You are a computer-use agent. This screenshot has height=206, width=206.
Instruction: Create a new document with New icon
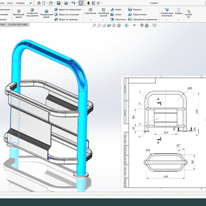coord(44,3)
